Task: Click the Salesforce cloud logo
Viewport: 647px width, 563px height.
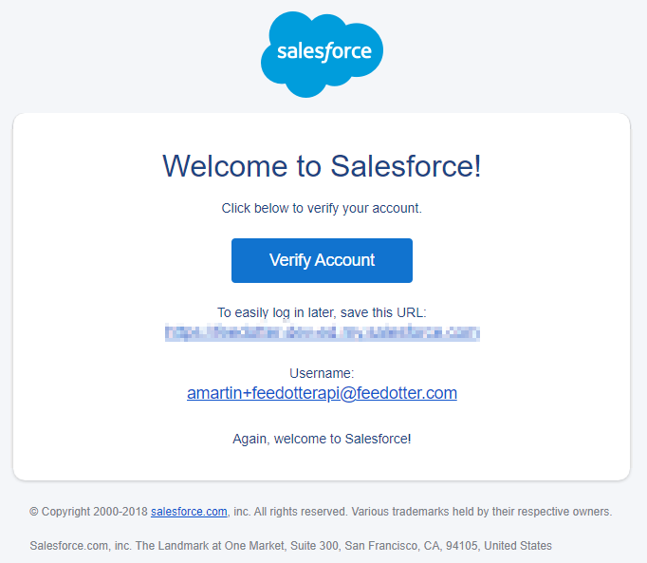Action: (322, 54)
